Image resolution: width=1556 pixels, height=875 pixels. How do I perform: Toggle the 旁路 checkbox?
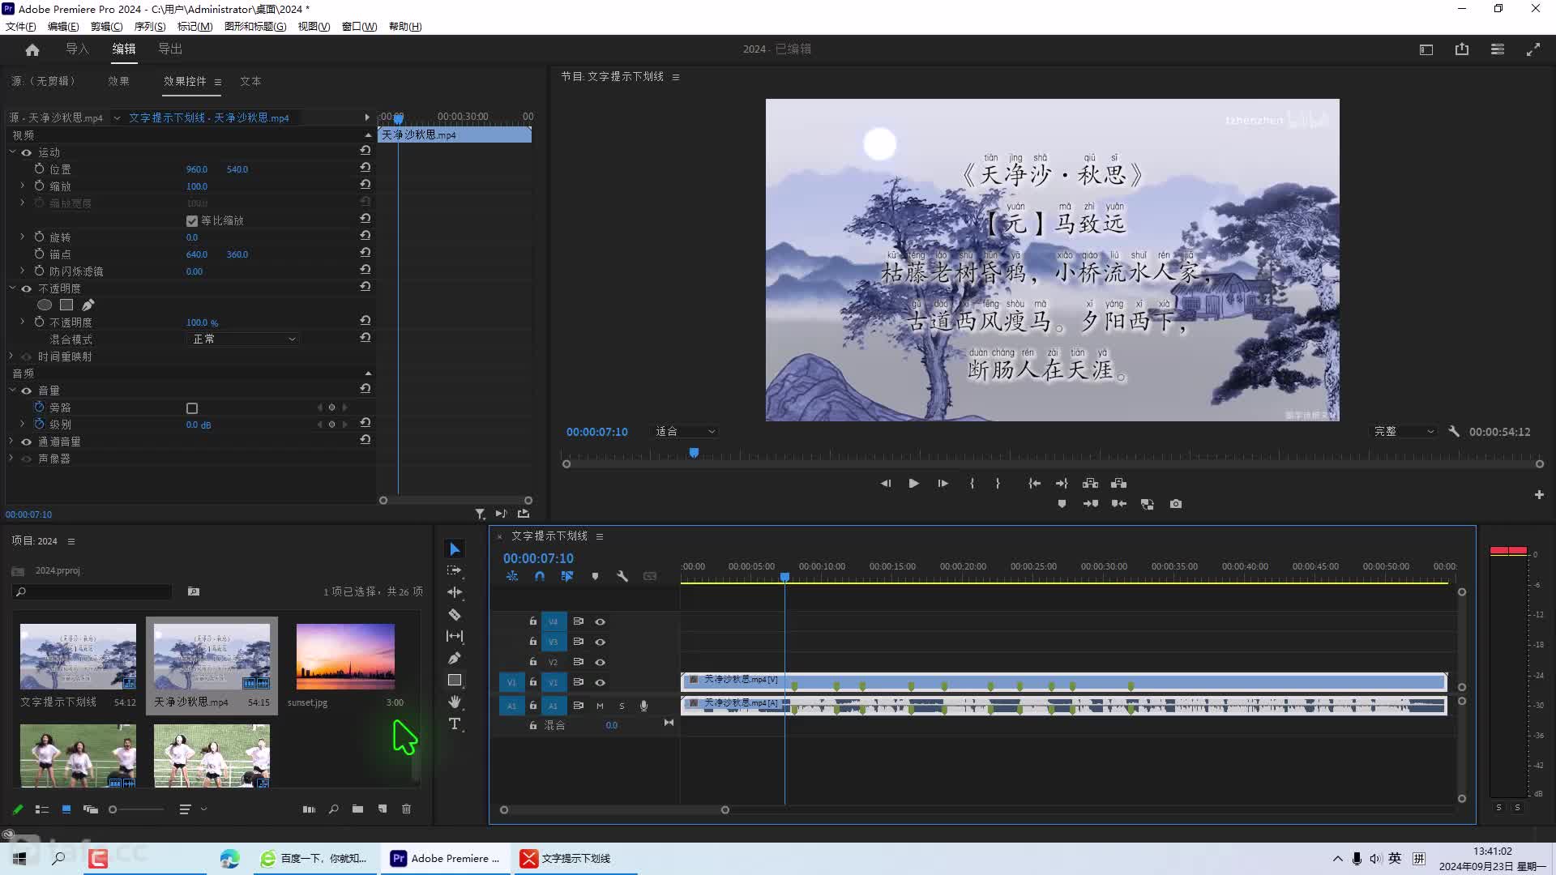pyautogui.click(x=192, y=408)
